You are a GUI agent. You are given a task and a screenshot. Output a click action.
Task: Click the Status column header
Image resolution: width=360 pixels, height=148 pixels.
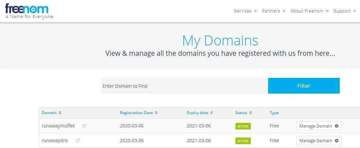coord(241,113)
